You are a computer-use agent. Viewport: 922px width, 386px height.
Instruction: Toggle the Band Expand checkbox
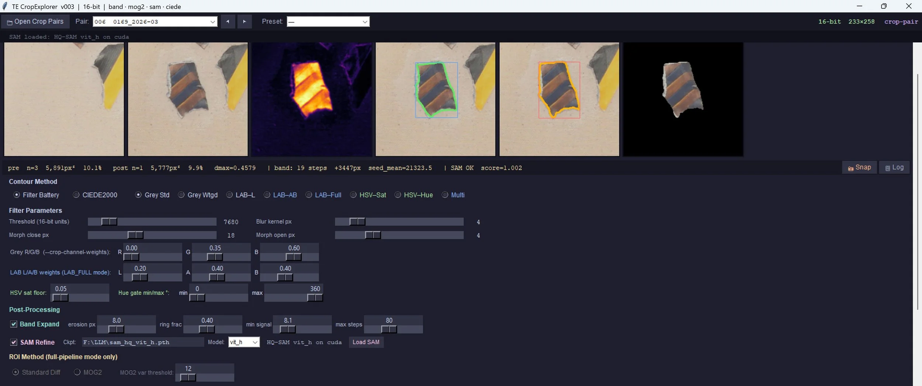(x=14, y=324)
